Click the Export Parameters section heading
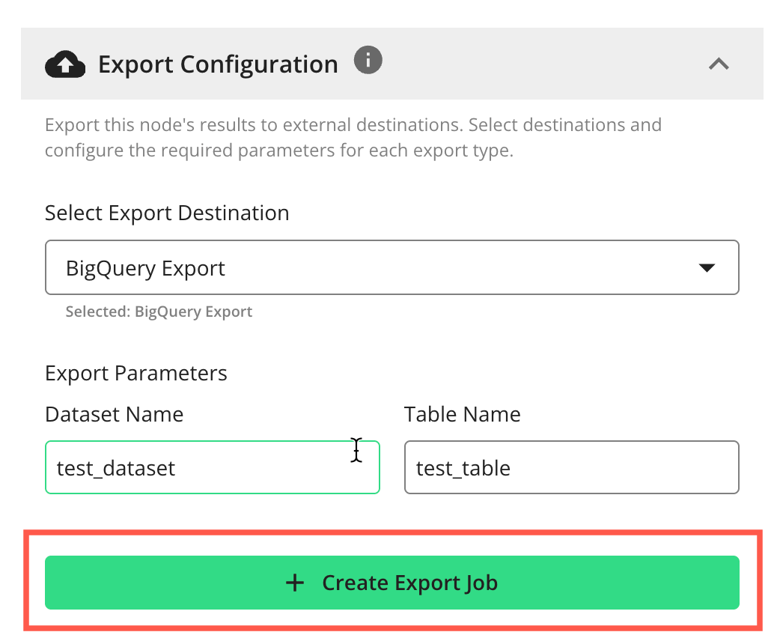This screenshot has width=780, height=641. (136, 372)
